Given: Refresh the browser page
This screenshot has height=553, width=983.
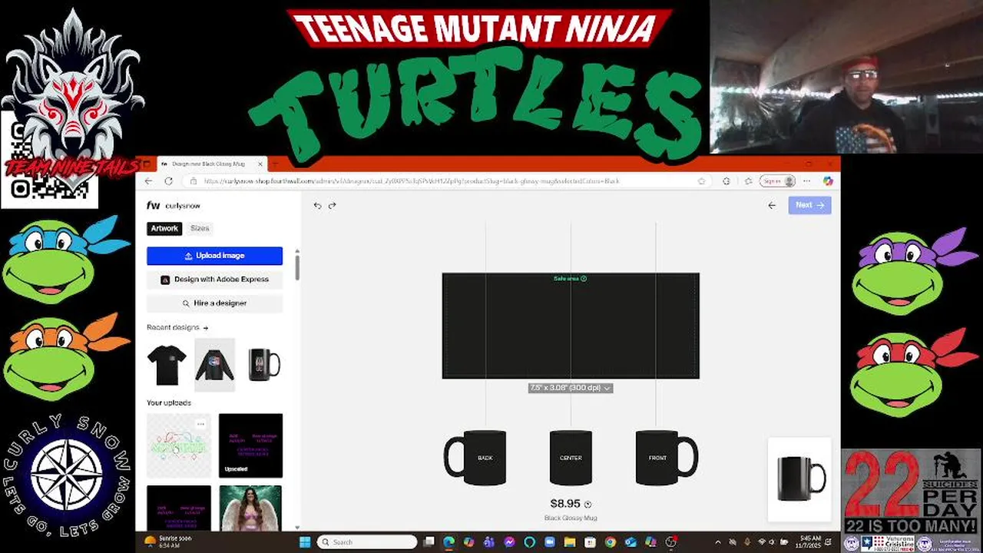Looking at the screenshot, I should (168, 181).
